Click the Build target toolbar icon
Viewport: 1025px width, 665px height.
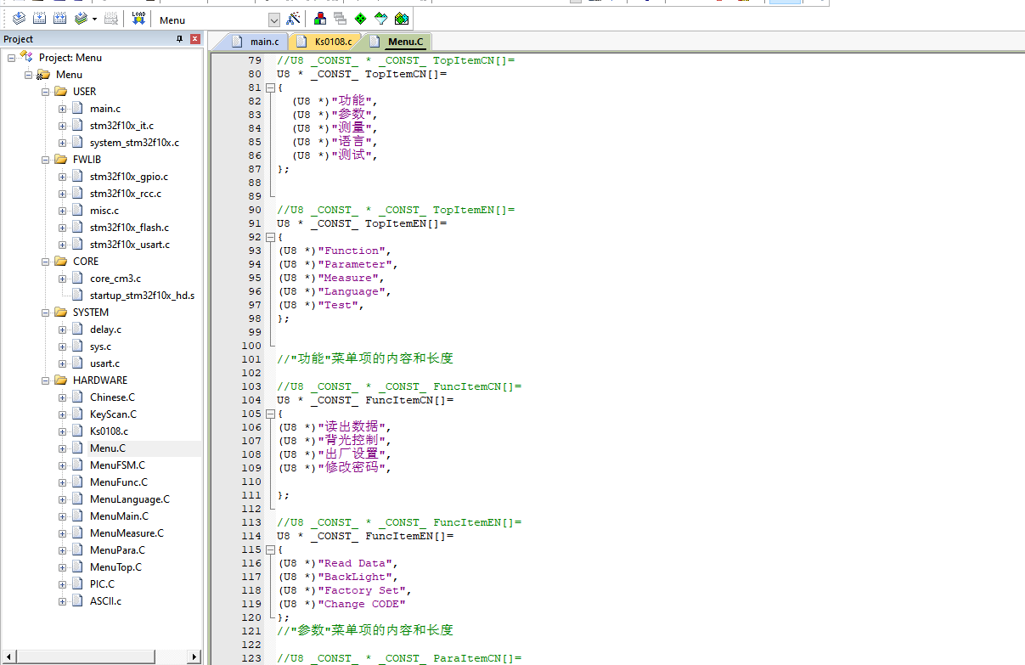point(39,19)
